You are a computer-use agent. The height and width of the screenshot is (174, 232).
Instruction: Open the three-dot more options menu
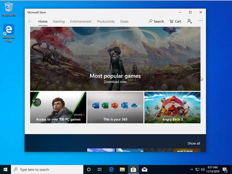200,21
